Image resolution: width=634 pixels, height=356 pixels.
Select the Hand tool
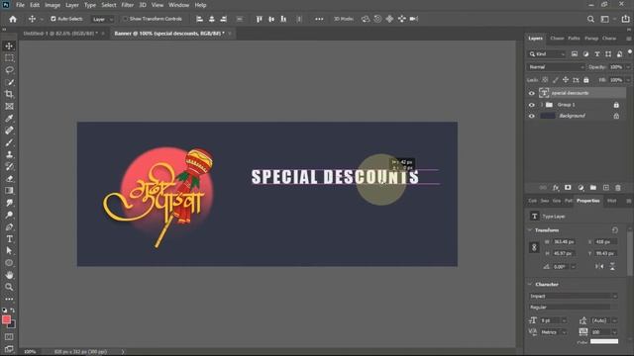pyautogui.click(x=9, y=275)
